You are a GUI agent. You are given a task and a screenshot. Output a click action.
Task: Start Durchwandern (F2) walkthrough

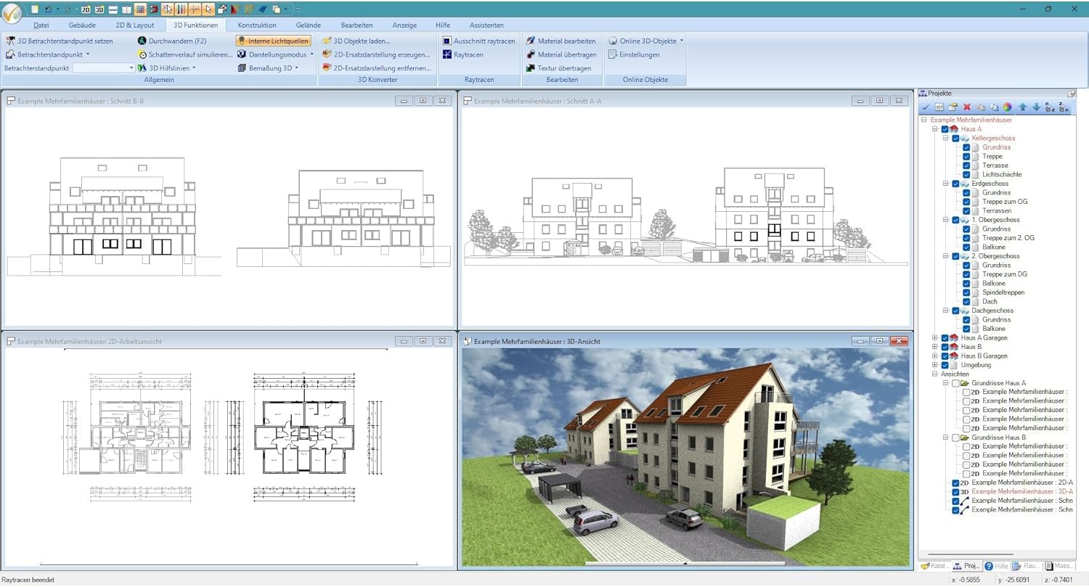tap(173, 41)
